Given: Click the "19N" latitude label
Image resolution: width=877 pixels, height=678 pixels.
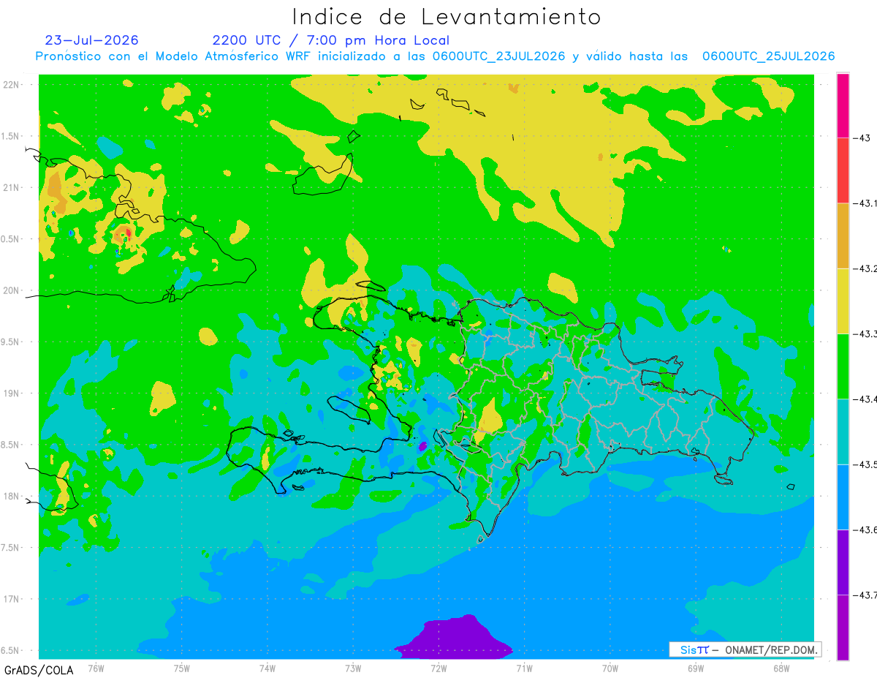Looking at the screenshot, I should pos(11,393).
